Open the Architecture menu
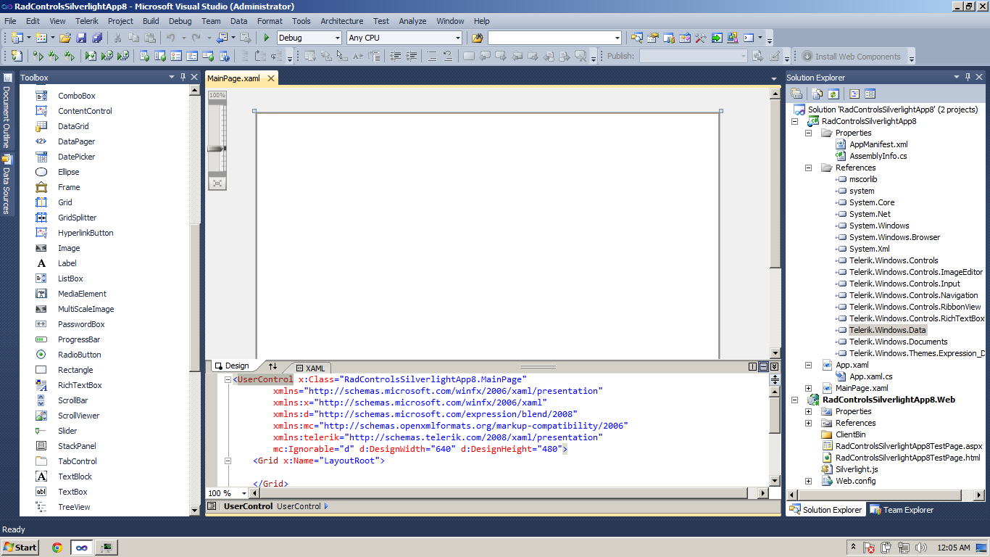The height and width of the screenshot is (557, 990). [x=341, y=21]
